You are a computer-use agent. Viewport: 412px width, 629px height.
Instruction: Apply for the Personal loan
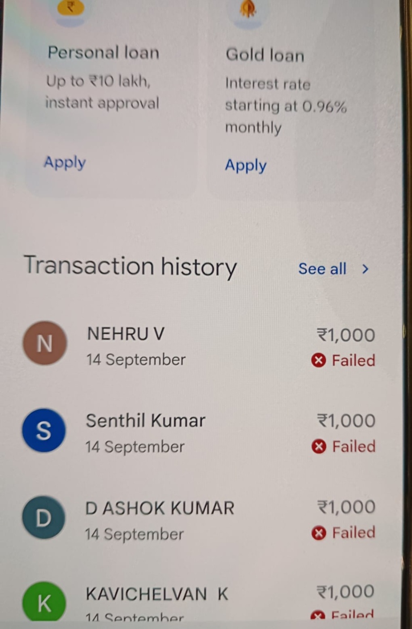[x=65, y=163]
